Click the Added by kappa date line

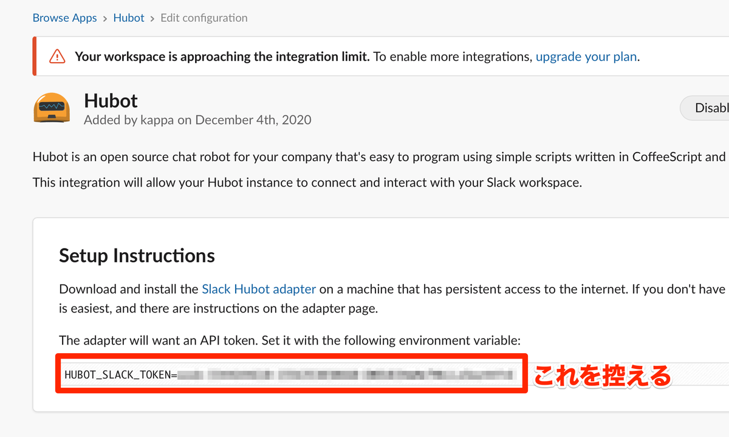[197, 120]
